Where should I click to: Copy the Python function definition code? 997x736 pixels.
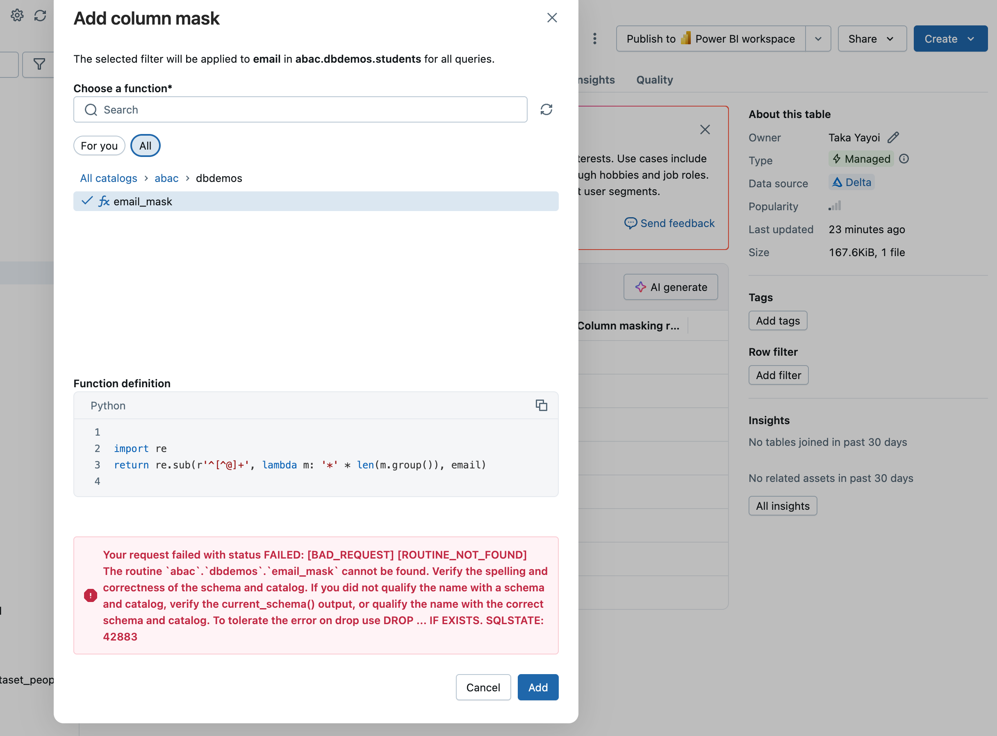click(x=541, y=405)
